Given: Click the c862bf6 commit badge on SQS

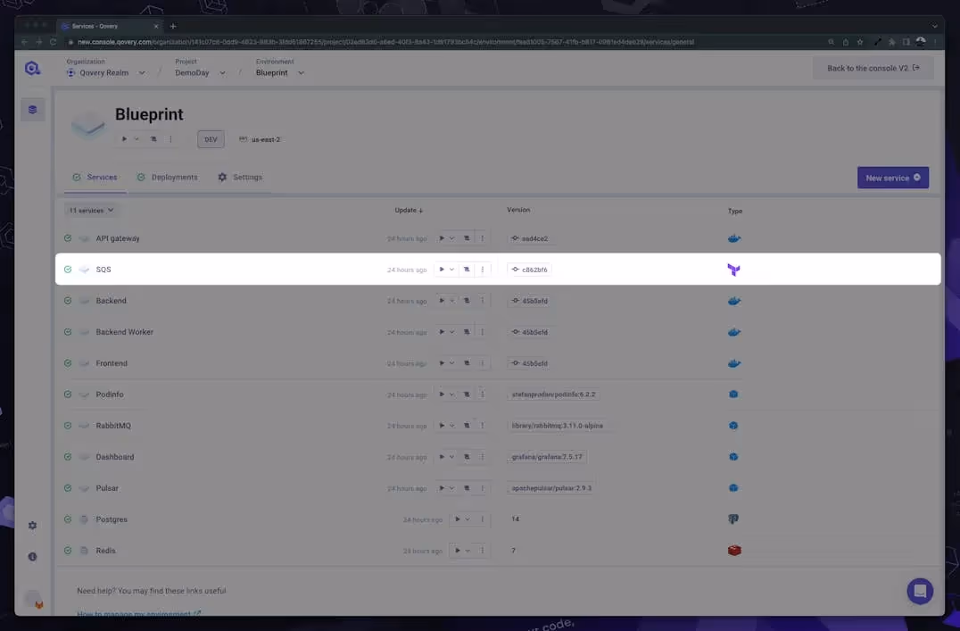Looking at the screenshot, I should click(x=530, y=269).
